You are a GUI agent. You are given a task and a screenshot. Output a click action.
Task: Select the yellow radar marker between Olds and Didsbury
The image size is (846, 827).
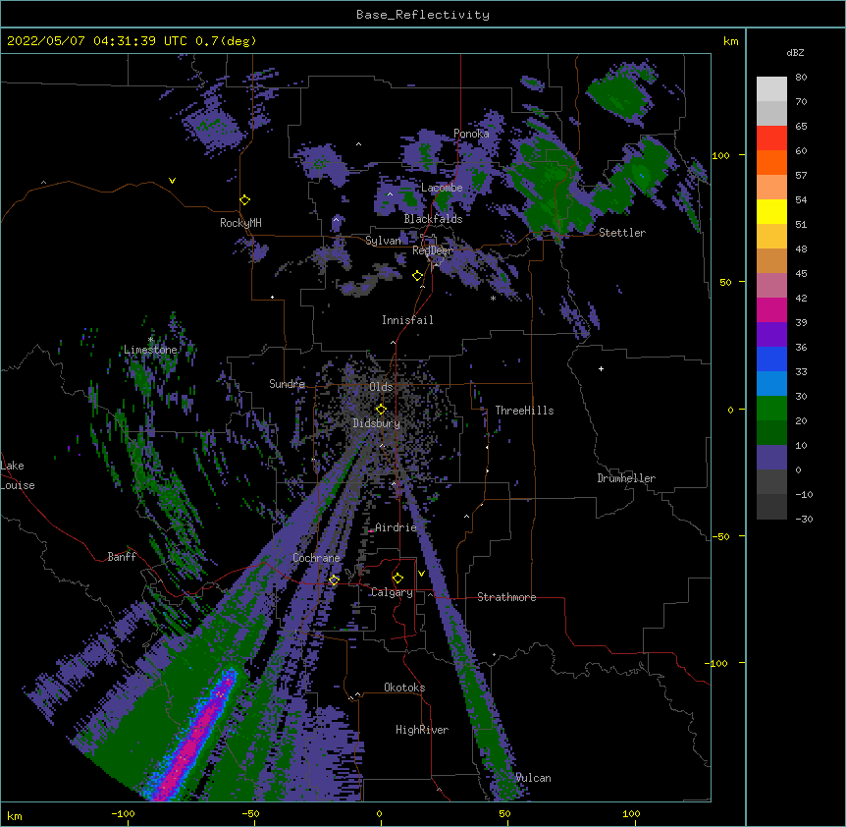click(x=381, y=409)
